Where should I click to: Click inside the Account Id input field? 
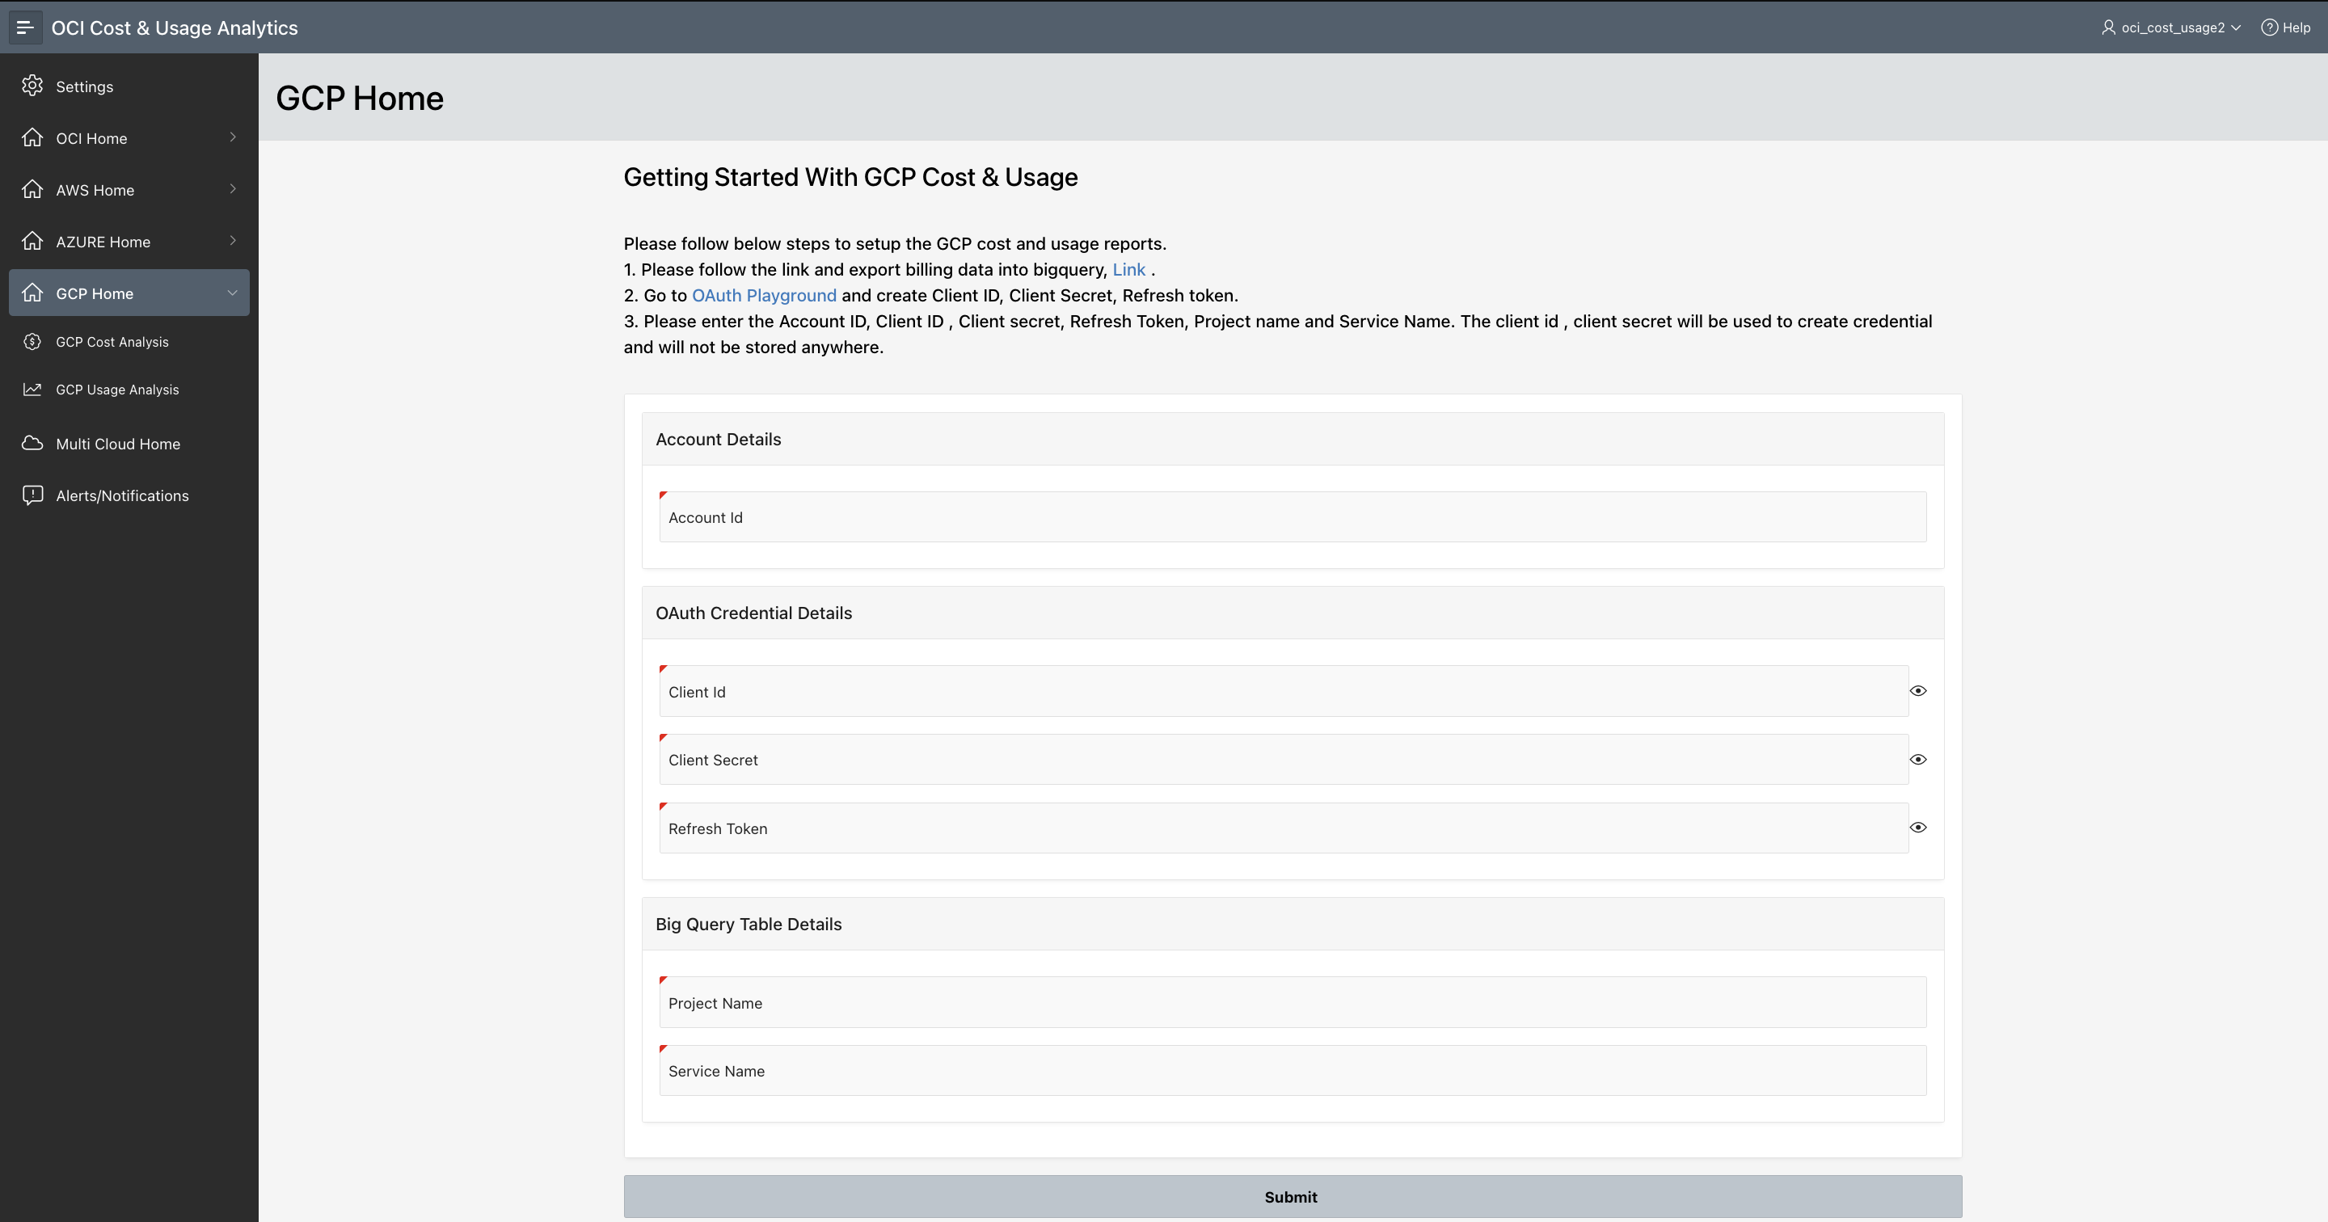pyautogui.click(x=1291, y=517)
